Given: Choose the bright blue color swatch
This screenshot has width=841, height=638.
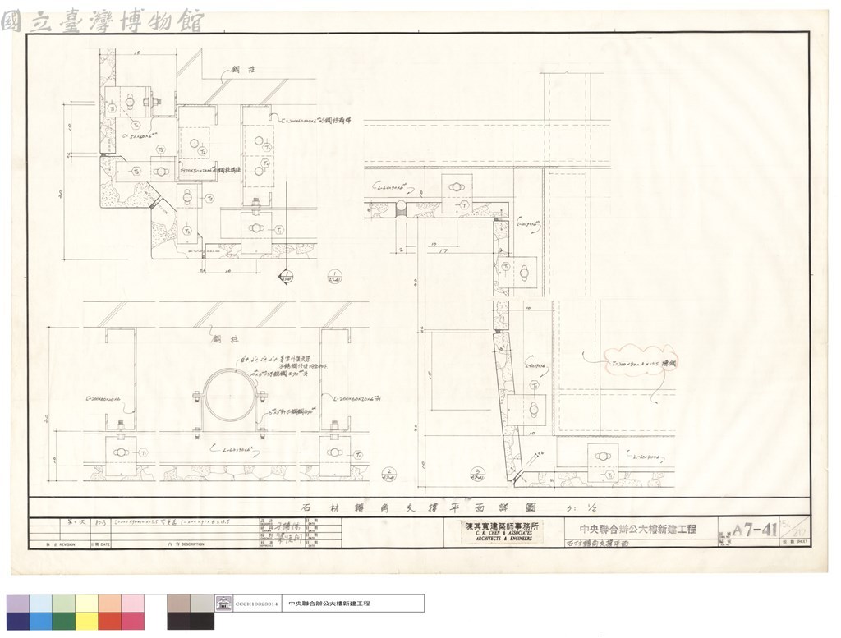Looking at the screenshot, I should pos(41,621).
